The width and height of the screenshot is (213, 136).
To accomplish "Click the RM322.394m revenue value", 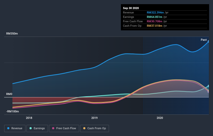I will coord(155,12).
